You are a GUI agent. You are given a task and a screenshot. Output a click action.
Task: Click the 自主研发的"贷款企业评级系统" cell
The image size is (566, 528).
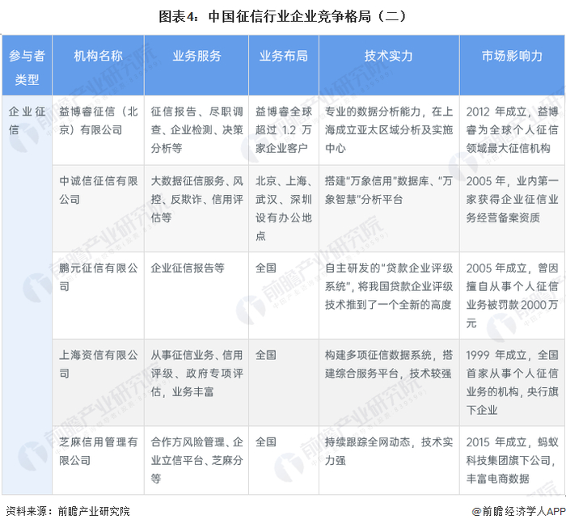(389, 296)
